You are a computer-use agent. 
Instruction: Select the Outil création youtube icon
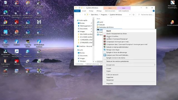click(x=6, y=63)
